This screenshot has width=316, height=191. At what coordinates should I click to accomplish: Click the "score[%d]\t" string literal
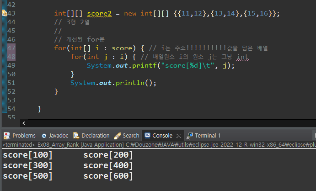[x=187, y=66]
